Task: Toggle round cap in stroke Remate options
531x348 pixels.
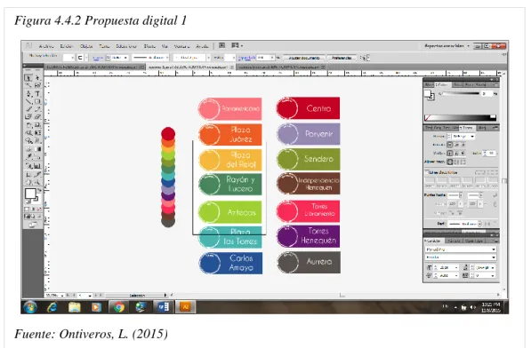Action: click(456, 145)
